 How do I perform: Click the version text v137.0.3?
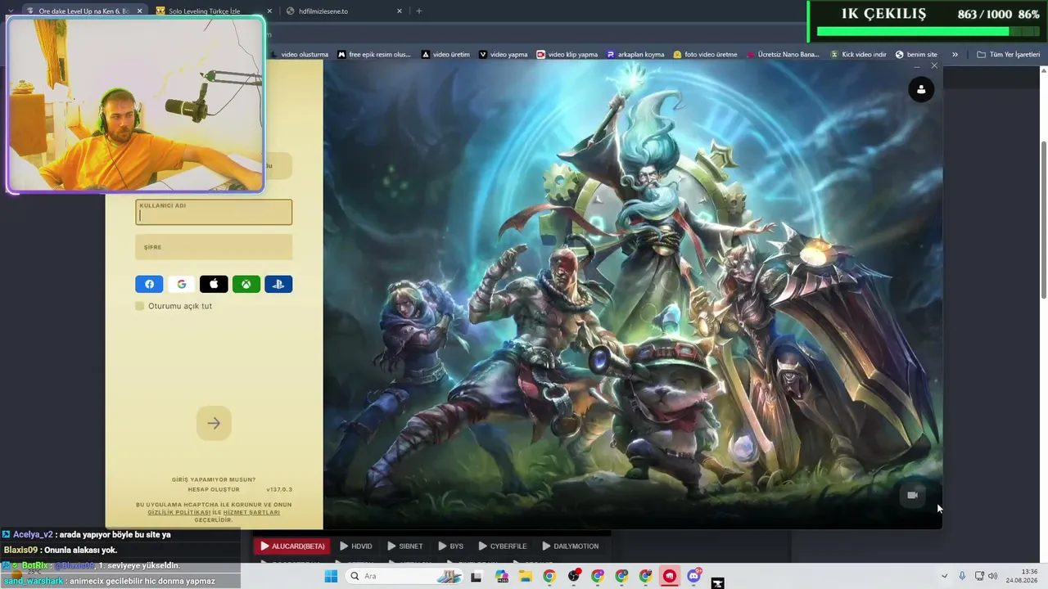tap(279, 489)
